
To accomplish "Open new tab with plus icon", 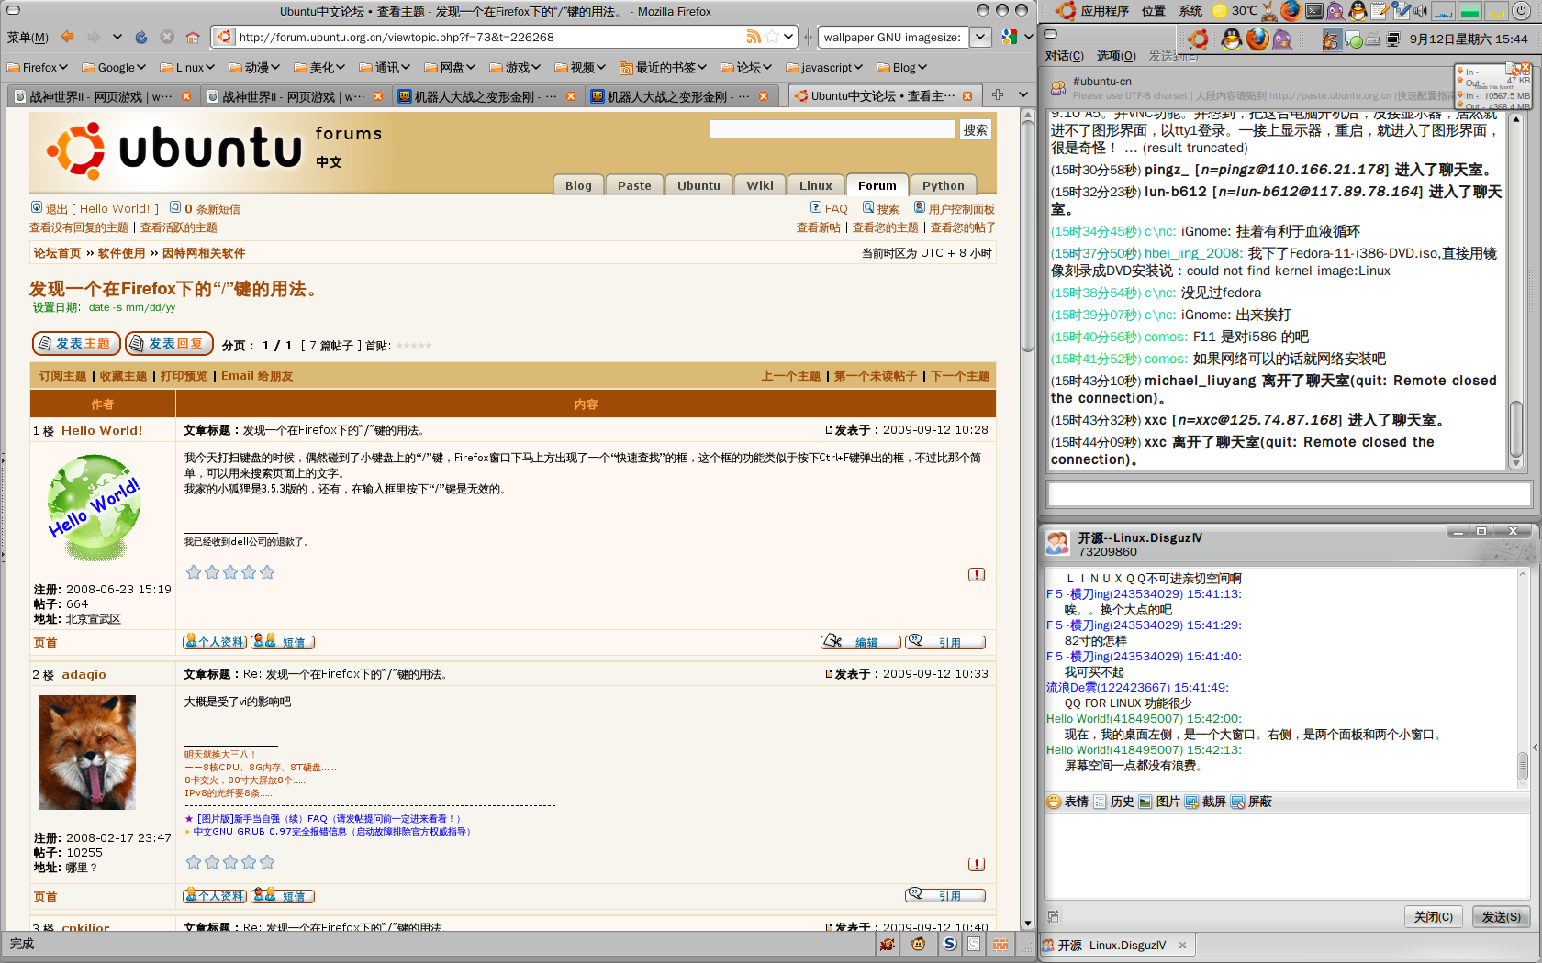I will click(998, 94).
